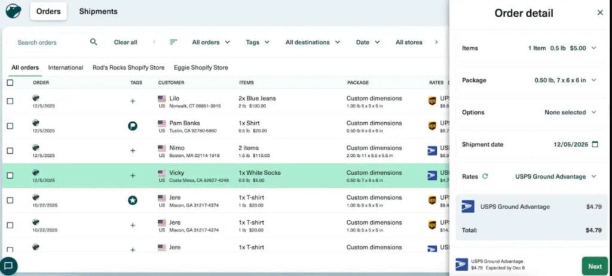Screen dimensions: 612x276
Task: Open the shipment date calendar icon
Action: [595, 144]
